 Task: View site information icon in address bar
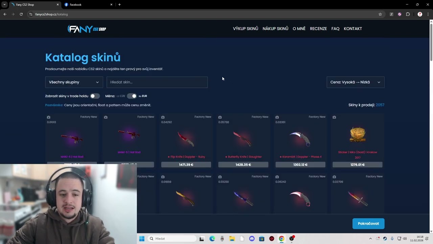[x=31, y=14]
